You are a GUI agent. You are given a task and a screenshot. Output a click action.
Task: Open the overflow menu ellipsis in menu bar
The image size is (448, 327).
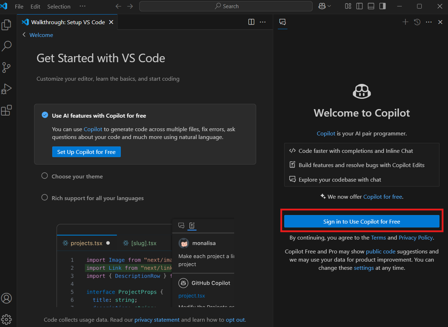82,6
